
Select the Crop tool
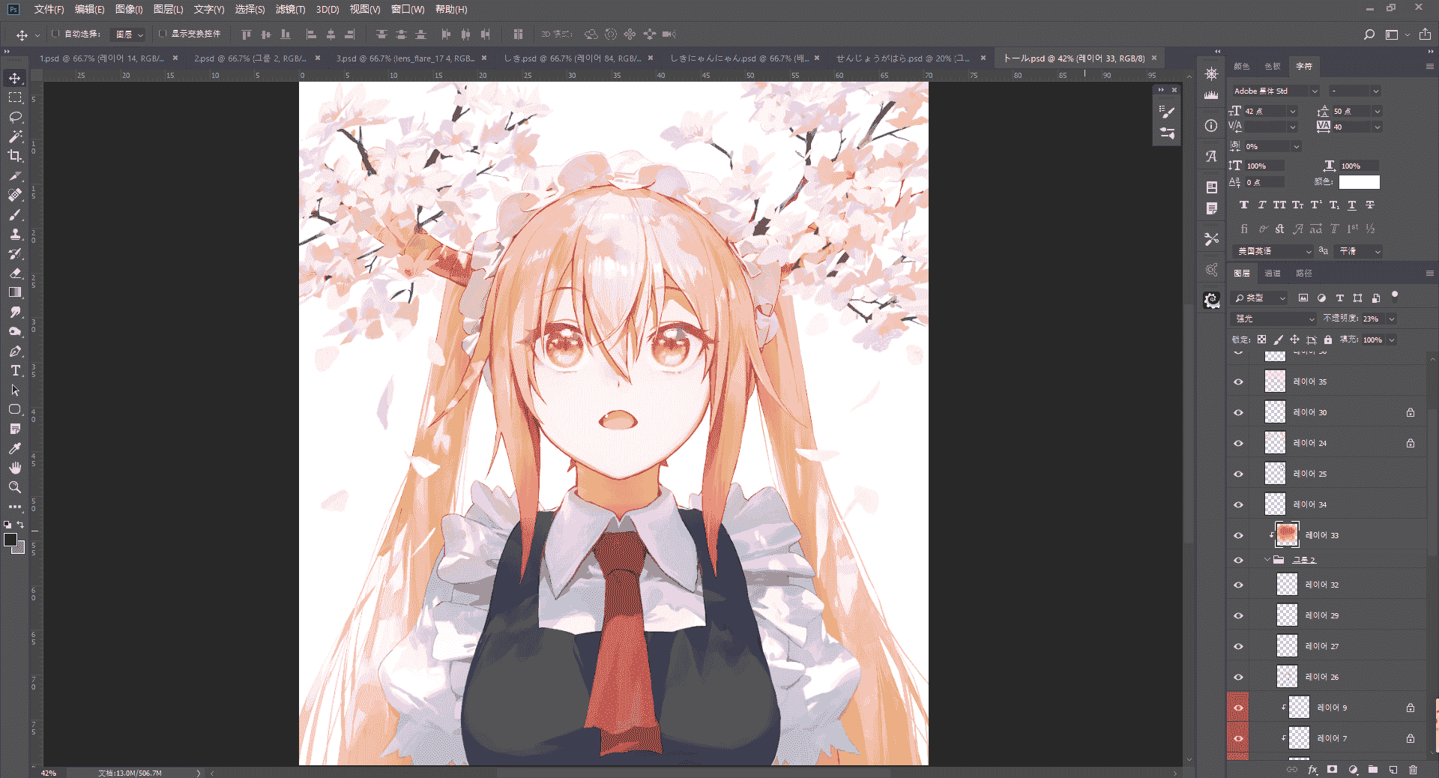[x=15, y=156]
